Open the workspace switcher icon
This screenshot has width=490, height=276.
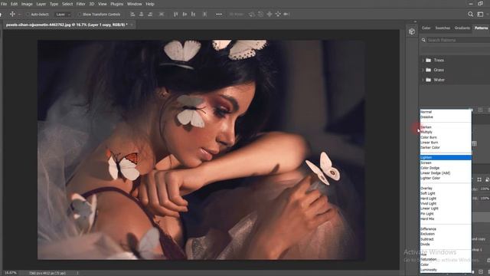click(x=480, y=14)
